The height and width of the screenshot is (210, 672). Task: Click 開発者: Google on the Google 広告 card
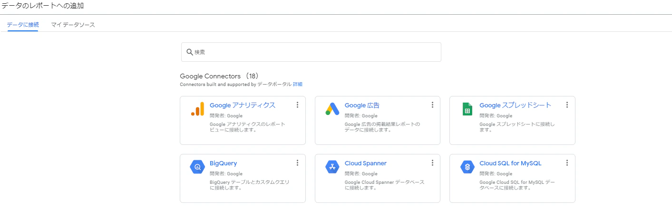361,116
